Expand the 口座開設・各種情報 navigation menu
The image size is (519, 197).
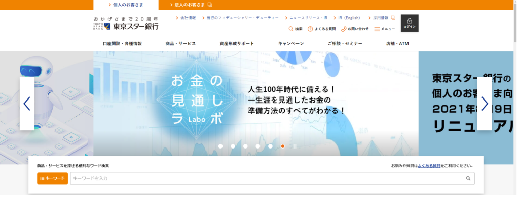click(x=122, y=44)
